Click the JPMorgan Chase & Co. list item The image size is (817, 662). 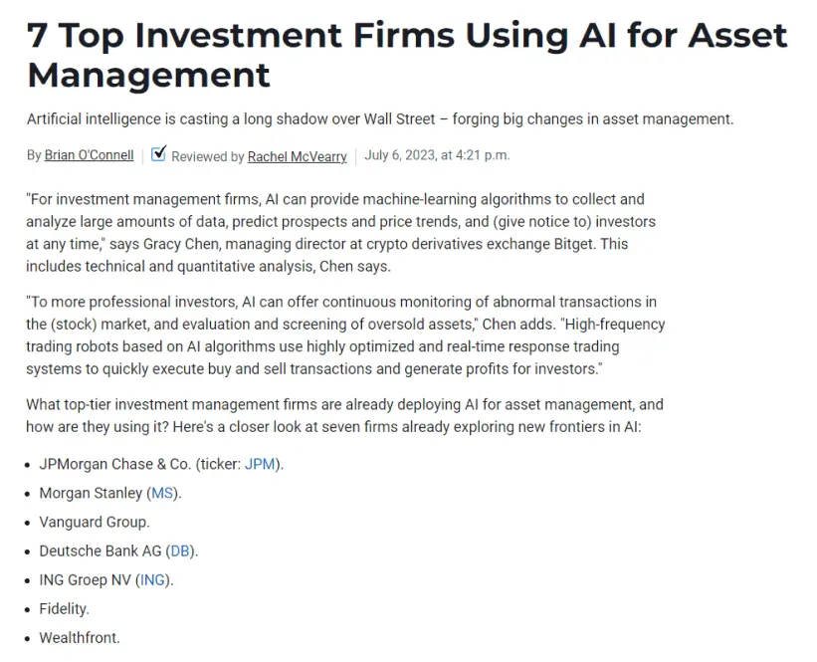tap(161, 464)
